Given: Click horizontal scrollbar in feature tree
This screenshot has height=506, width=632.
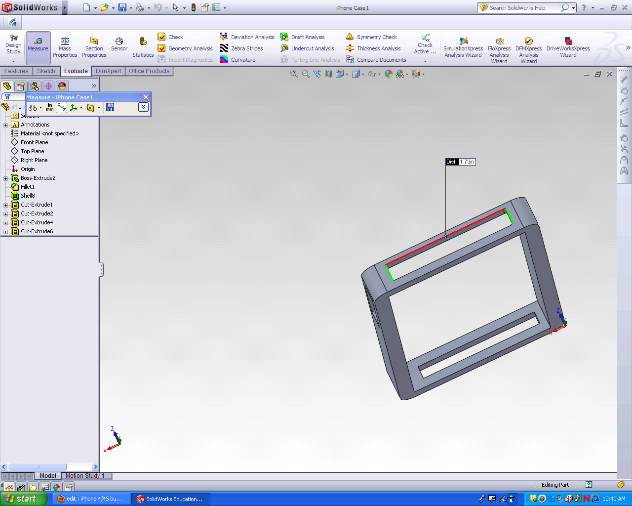Looking at the screenshot, I should tap(37, 466).
